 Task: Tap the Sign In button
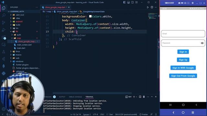coord(183,52)
